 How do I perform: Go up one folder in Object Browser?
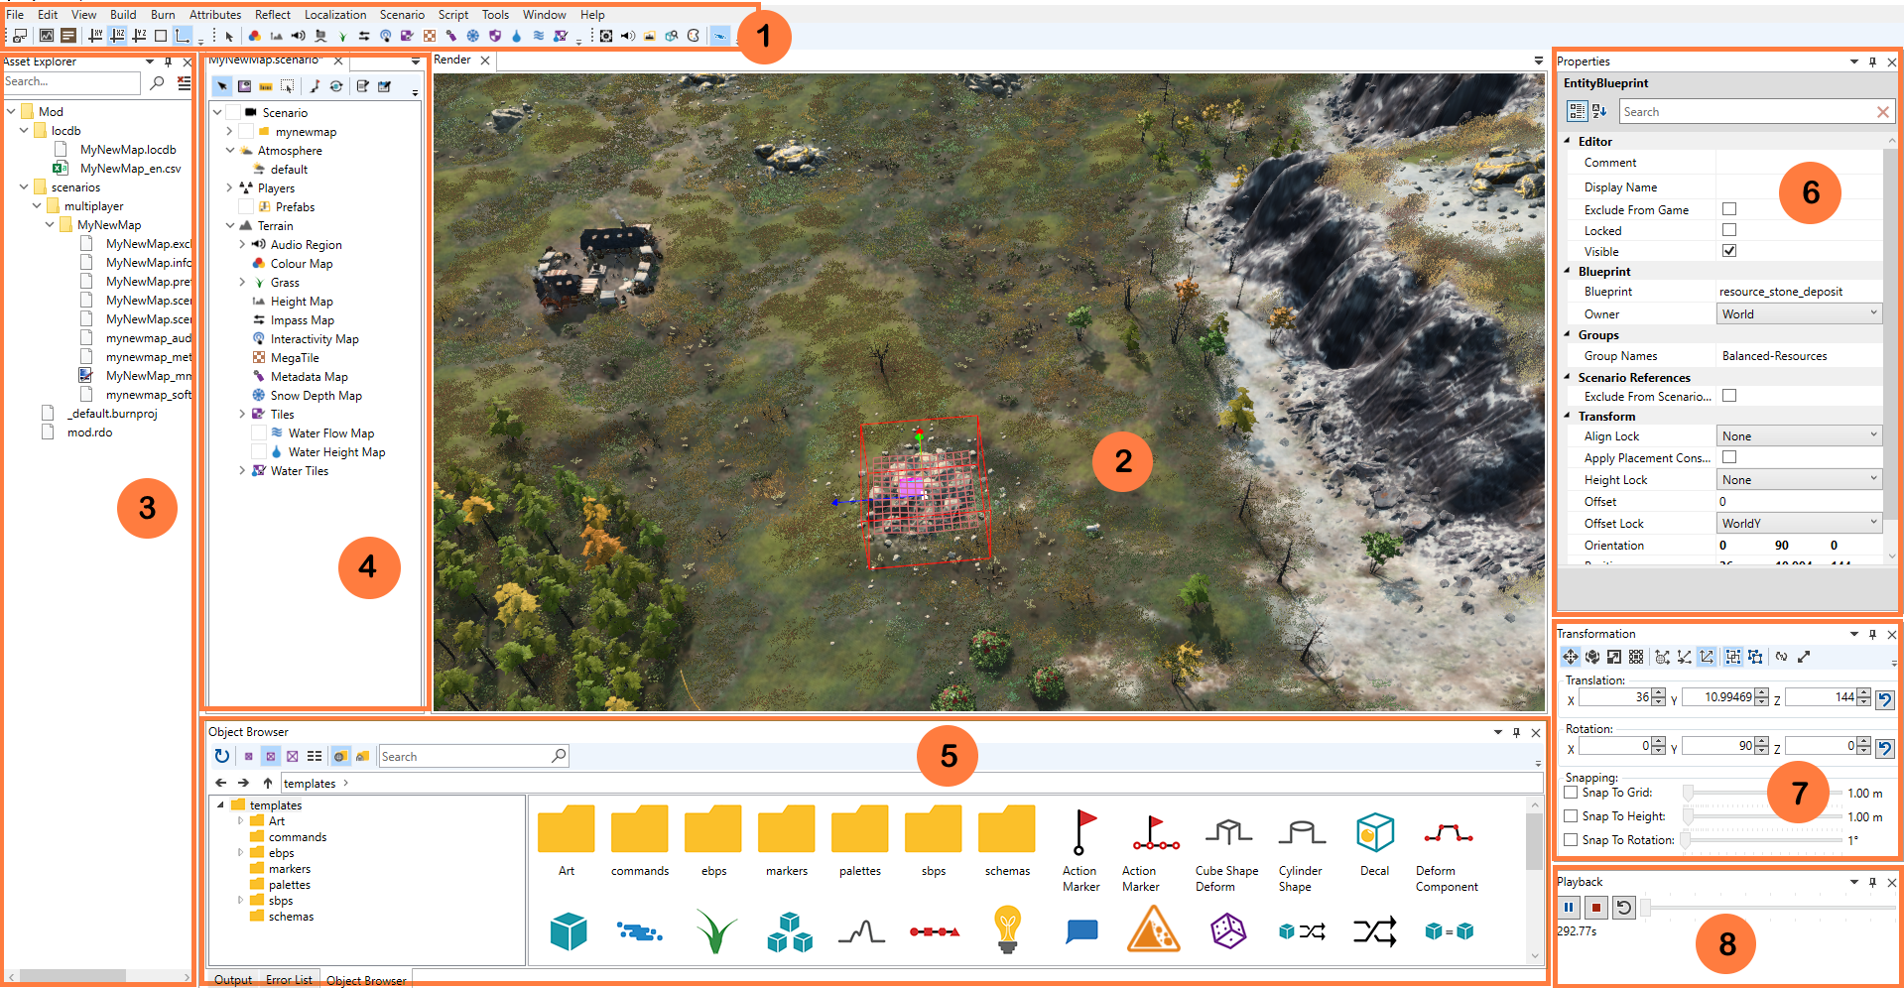coord(267,783)
